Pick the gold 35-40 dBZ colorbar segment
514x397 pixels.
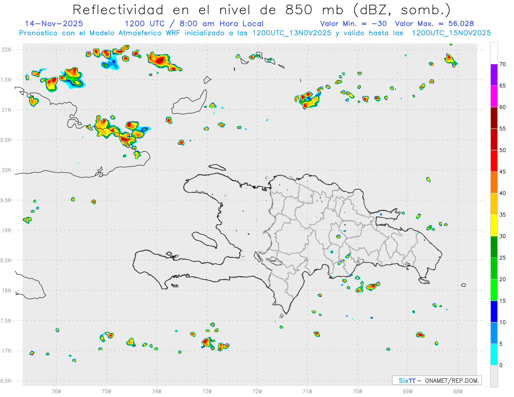494,204
